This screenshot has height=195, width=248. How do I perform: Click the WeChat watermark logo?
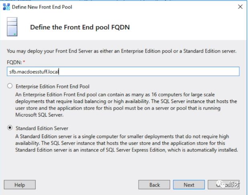221,183
